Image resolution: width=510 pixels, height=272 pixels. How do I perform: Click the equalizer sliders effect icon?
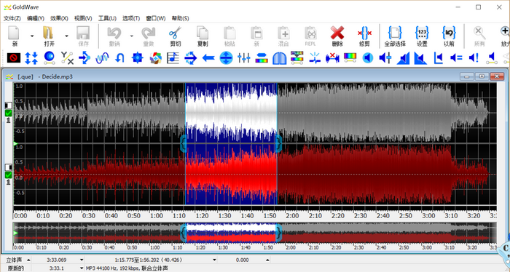(x=243, y=58)
